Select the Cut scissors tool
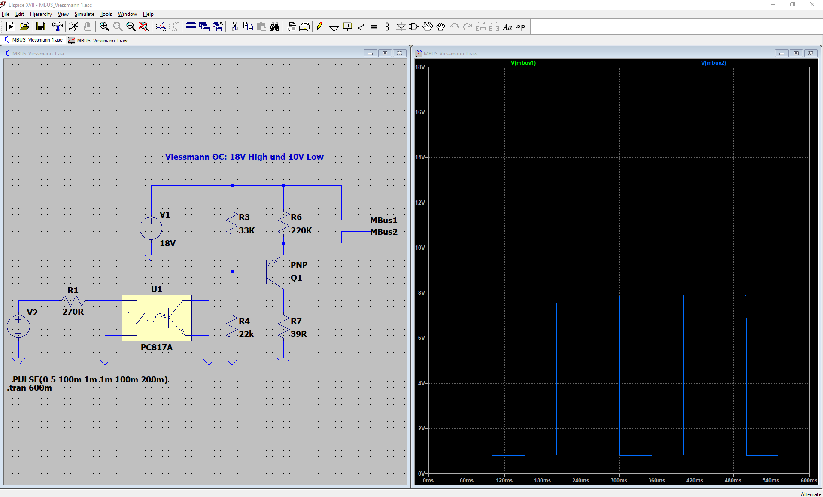The height and width of the screenshot is (497, 823). click(x=234, y=27)
